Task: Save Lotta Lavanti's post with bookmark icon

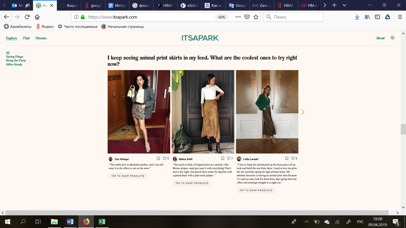Action: coord(287,158)
